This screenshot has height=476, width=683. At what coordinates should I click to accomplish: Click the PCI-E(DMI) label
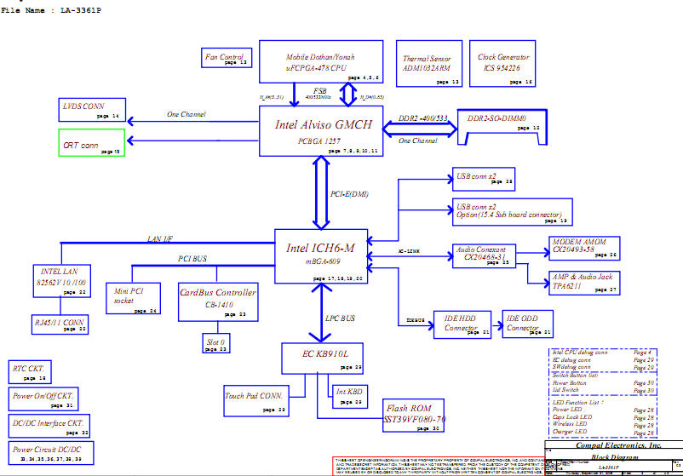349,194
